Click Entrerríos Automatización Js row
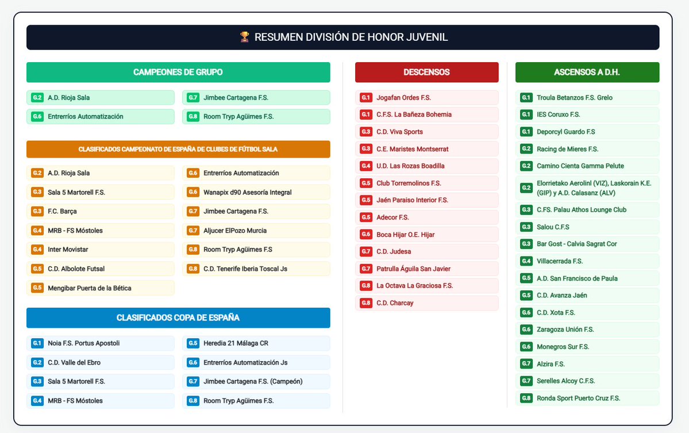689x433 pixels. click(256, 362)
